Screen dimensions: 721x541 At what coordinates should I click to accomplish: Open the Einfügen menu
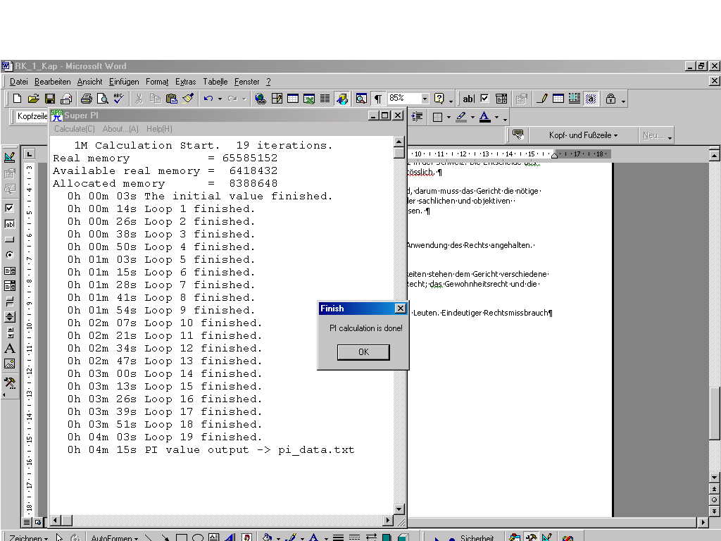point(124,82)
